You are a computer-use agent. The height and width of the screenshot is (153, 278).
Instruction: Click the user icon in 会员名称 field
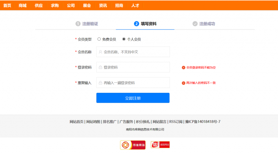pyautogui.click(x=100, y=52)
